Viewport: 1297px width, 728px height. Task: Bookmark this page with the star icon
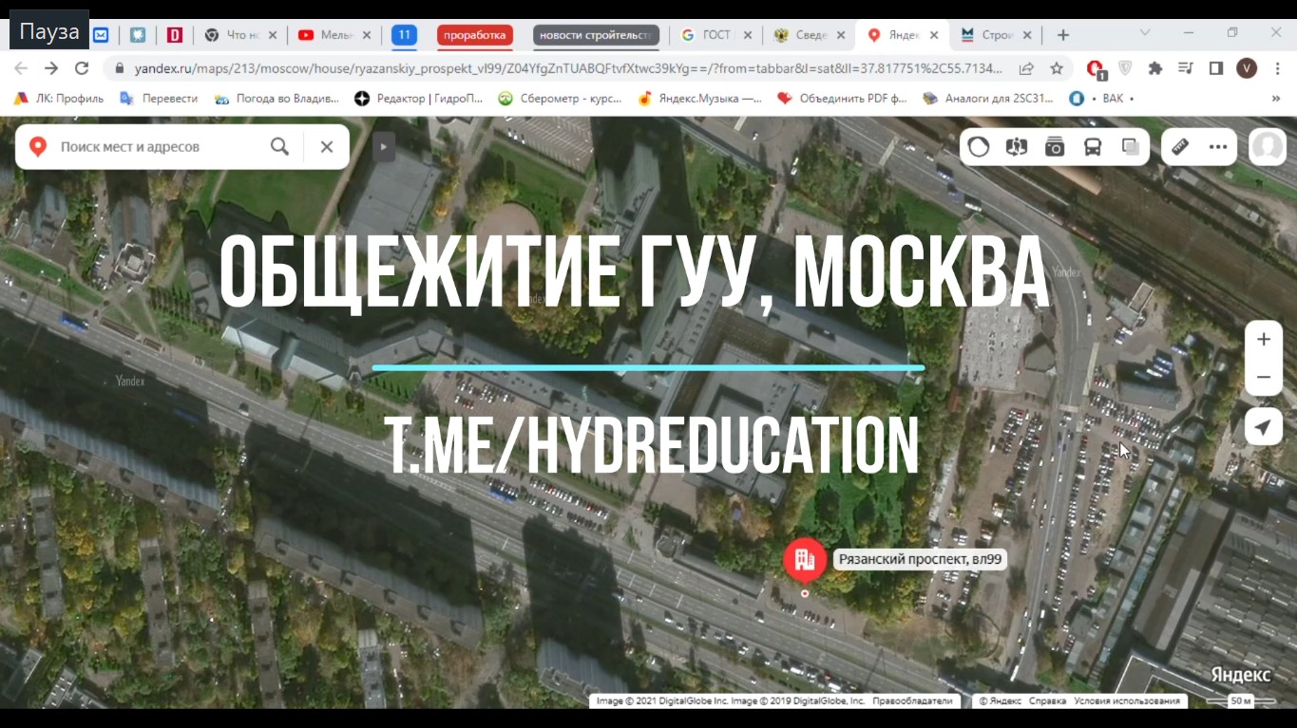(1057, 68)
